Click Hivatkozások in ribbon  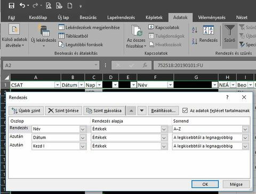click(165, 45)
